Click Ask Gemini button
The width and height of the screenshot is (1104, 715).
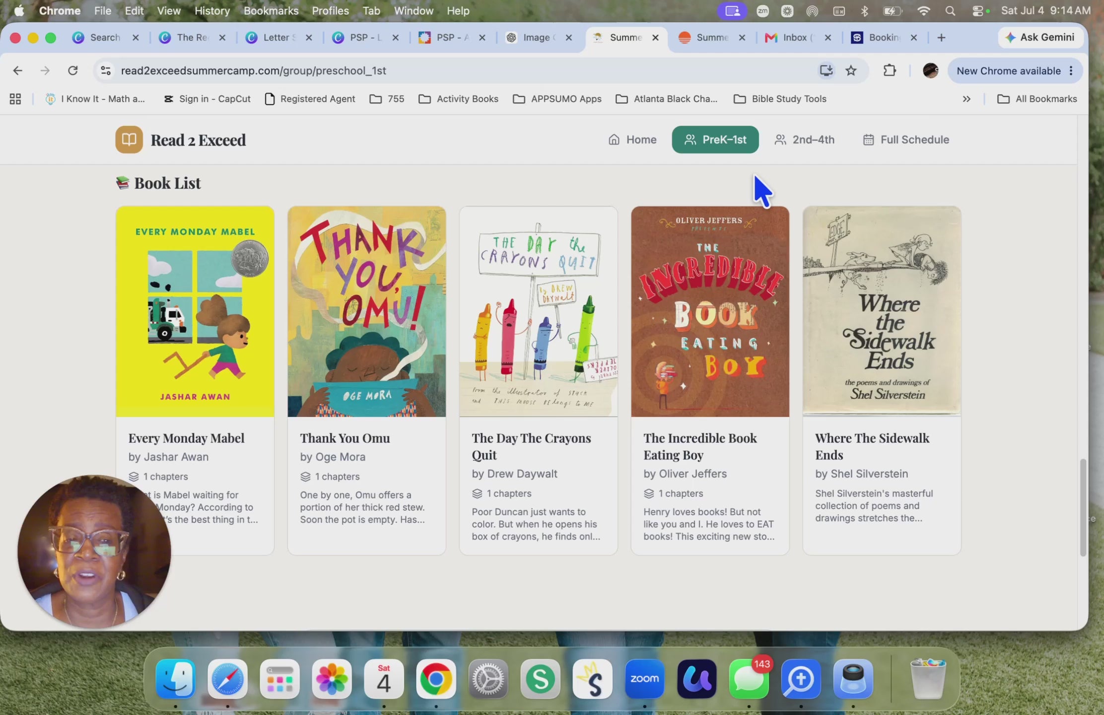click(1040, 37)
